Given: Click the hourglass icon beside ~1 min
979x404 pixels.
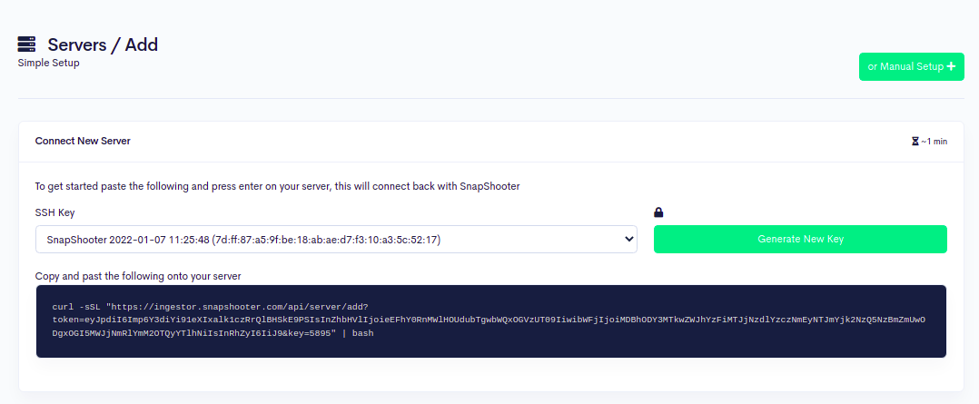Looking at the screenshot, I should 915,142.
